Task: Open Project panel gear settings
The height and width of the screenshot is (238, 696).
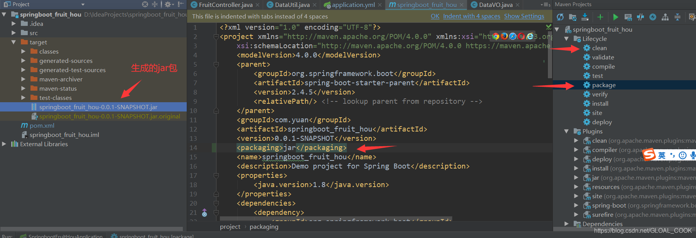Action: pyautogui.click(x=169, y=4)
